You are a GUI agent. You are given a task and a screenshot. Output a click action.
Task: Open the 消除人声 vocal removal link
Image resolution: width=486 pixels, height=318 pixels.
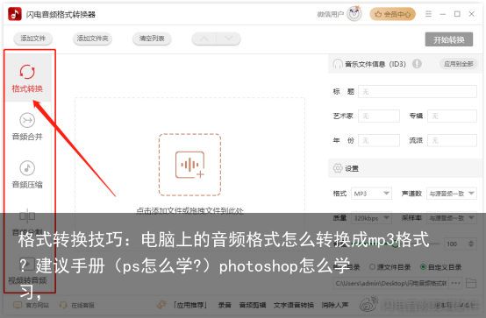335,305
